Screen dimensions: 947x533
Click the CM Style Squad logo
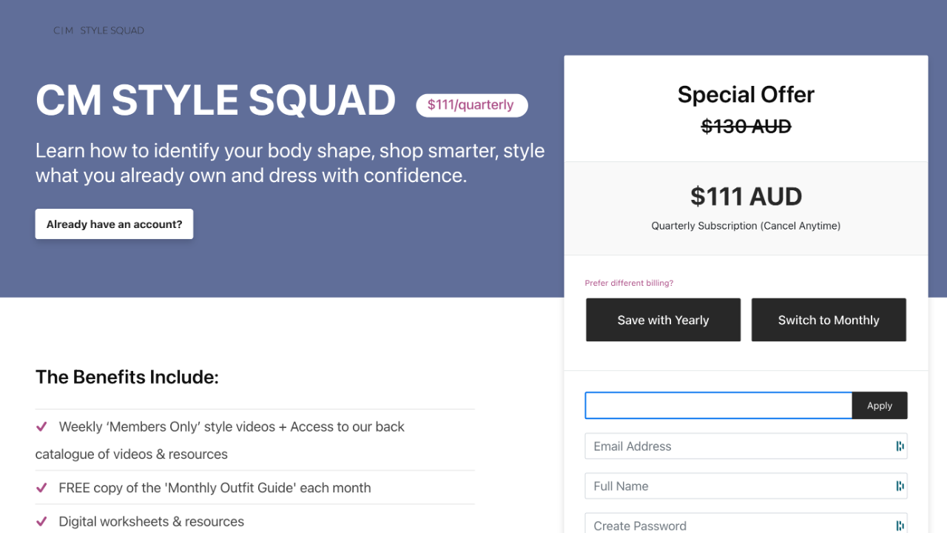tap(98, 30)
